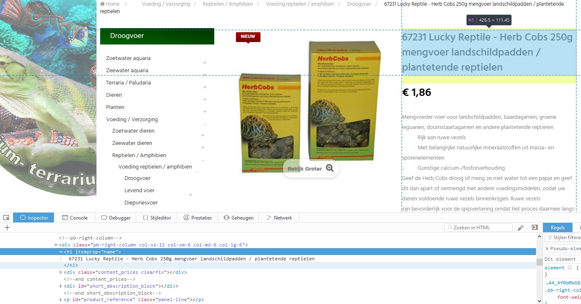This screenshot has width=581, height=304.
Task: Open Zoetwater aquaria sidebar link
Action: 128,58
